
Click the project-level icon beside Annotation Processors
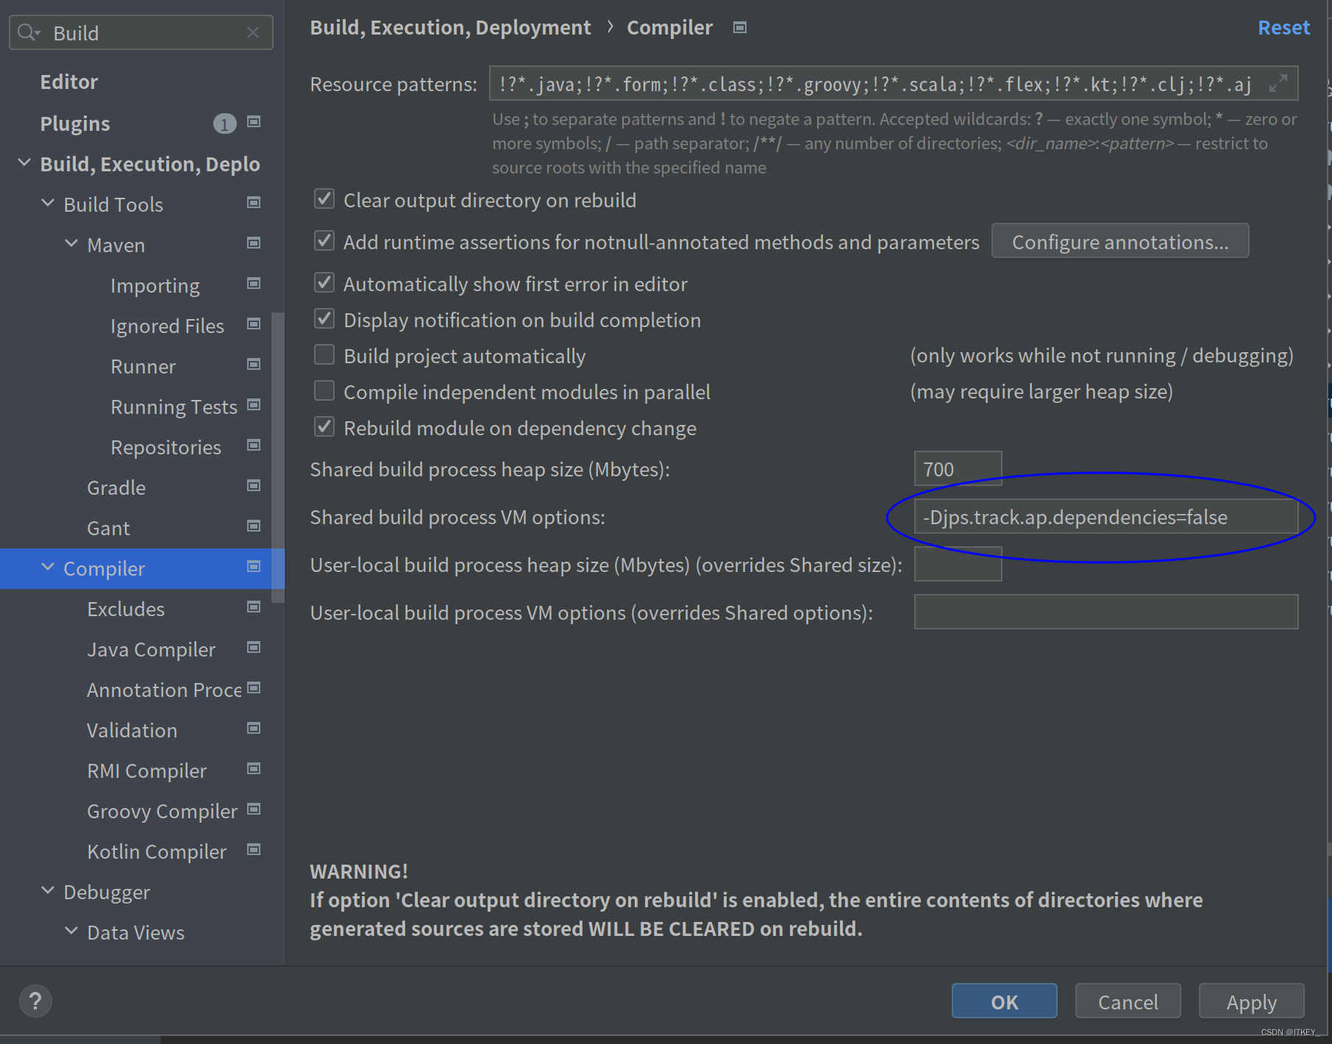(x=254, y=688)
